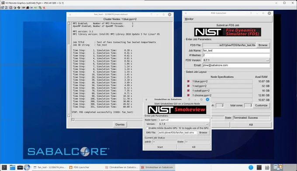Toggle the 1:chrome:ppn=2 node checkbox
Viewport: 297px width, 171px height.
click(188, 96)
